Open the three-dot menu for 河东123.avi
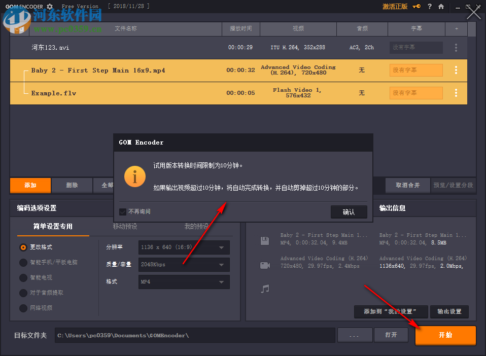The height and width of the screenshot is (356, 486). click(456, 47)
